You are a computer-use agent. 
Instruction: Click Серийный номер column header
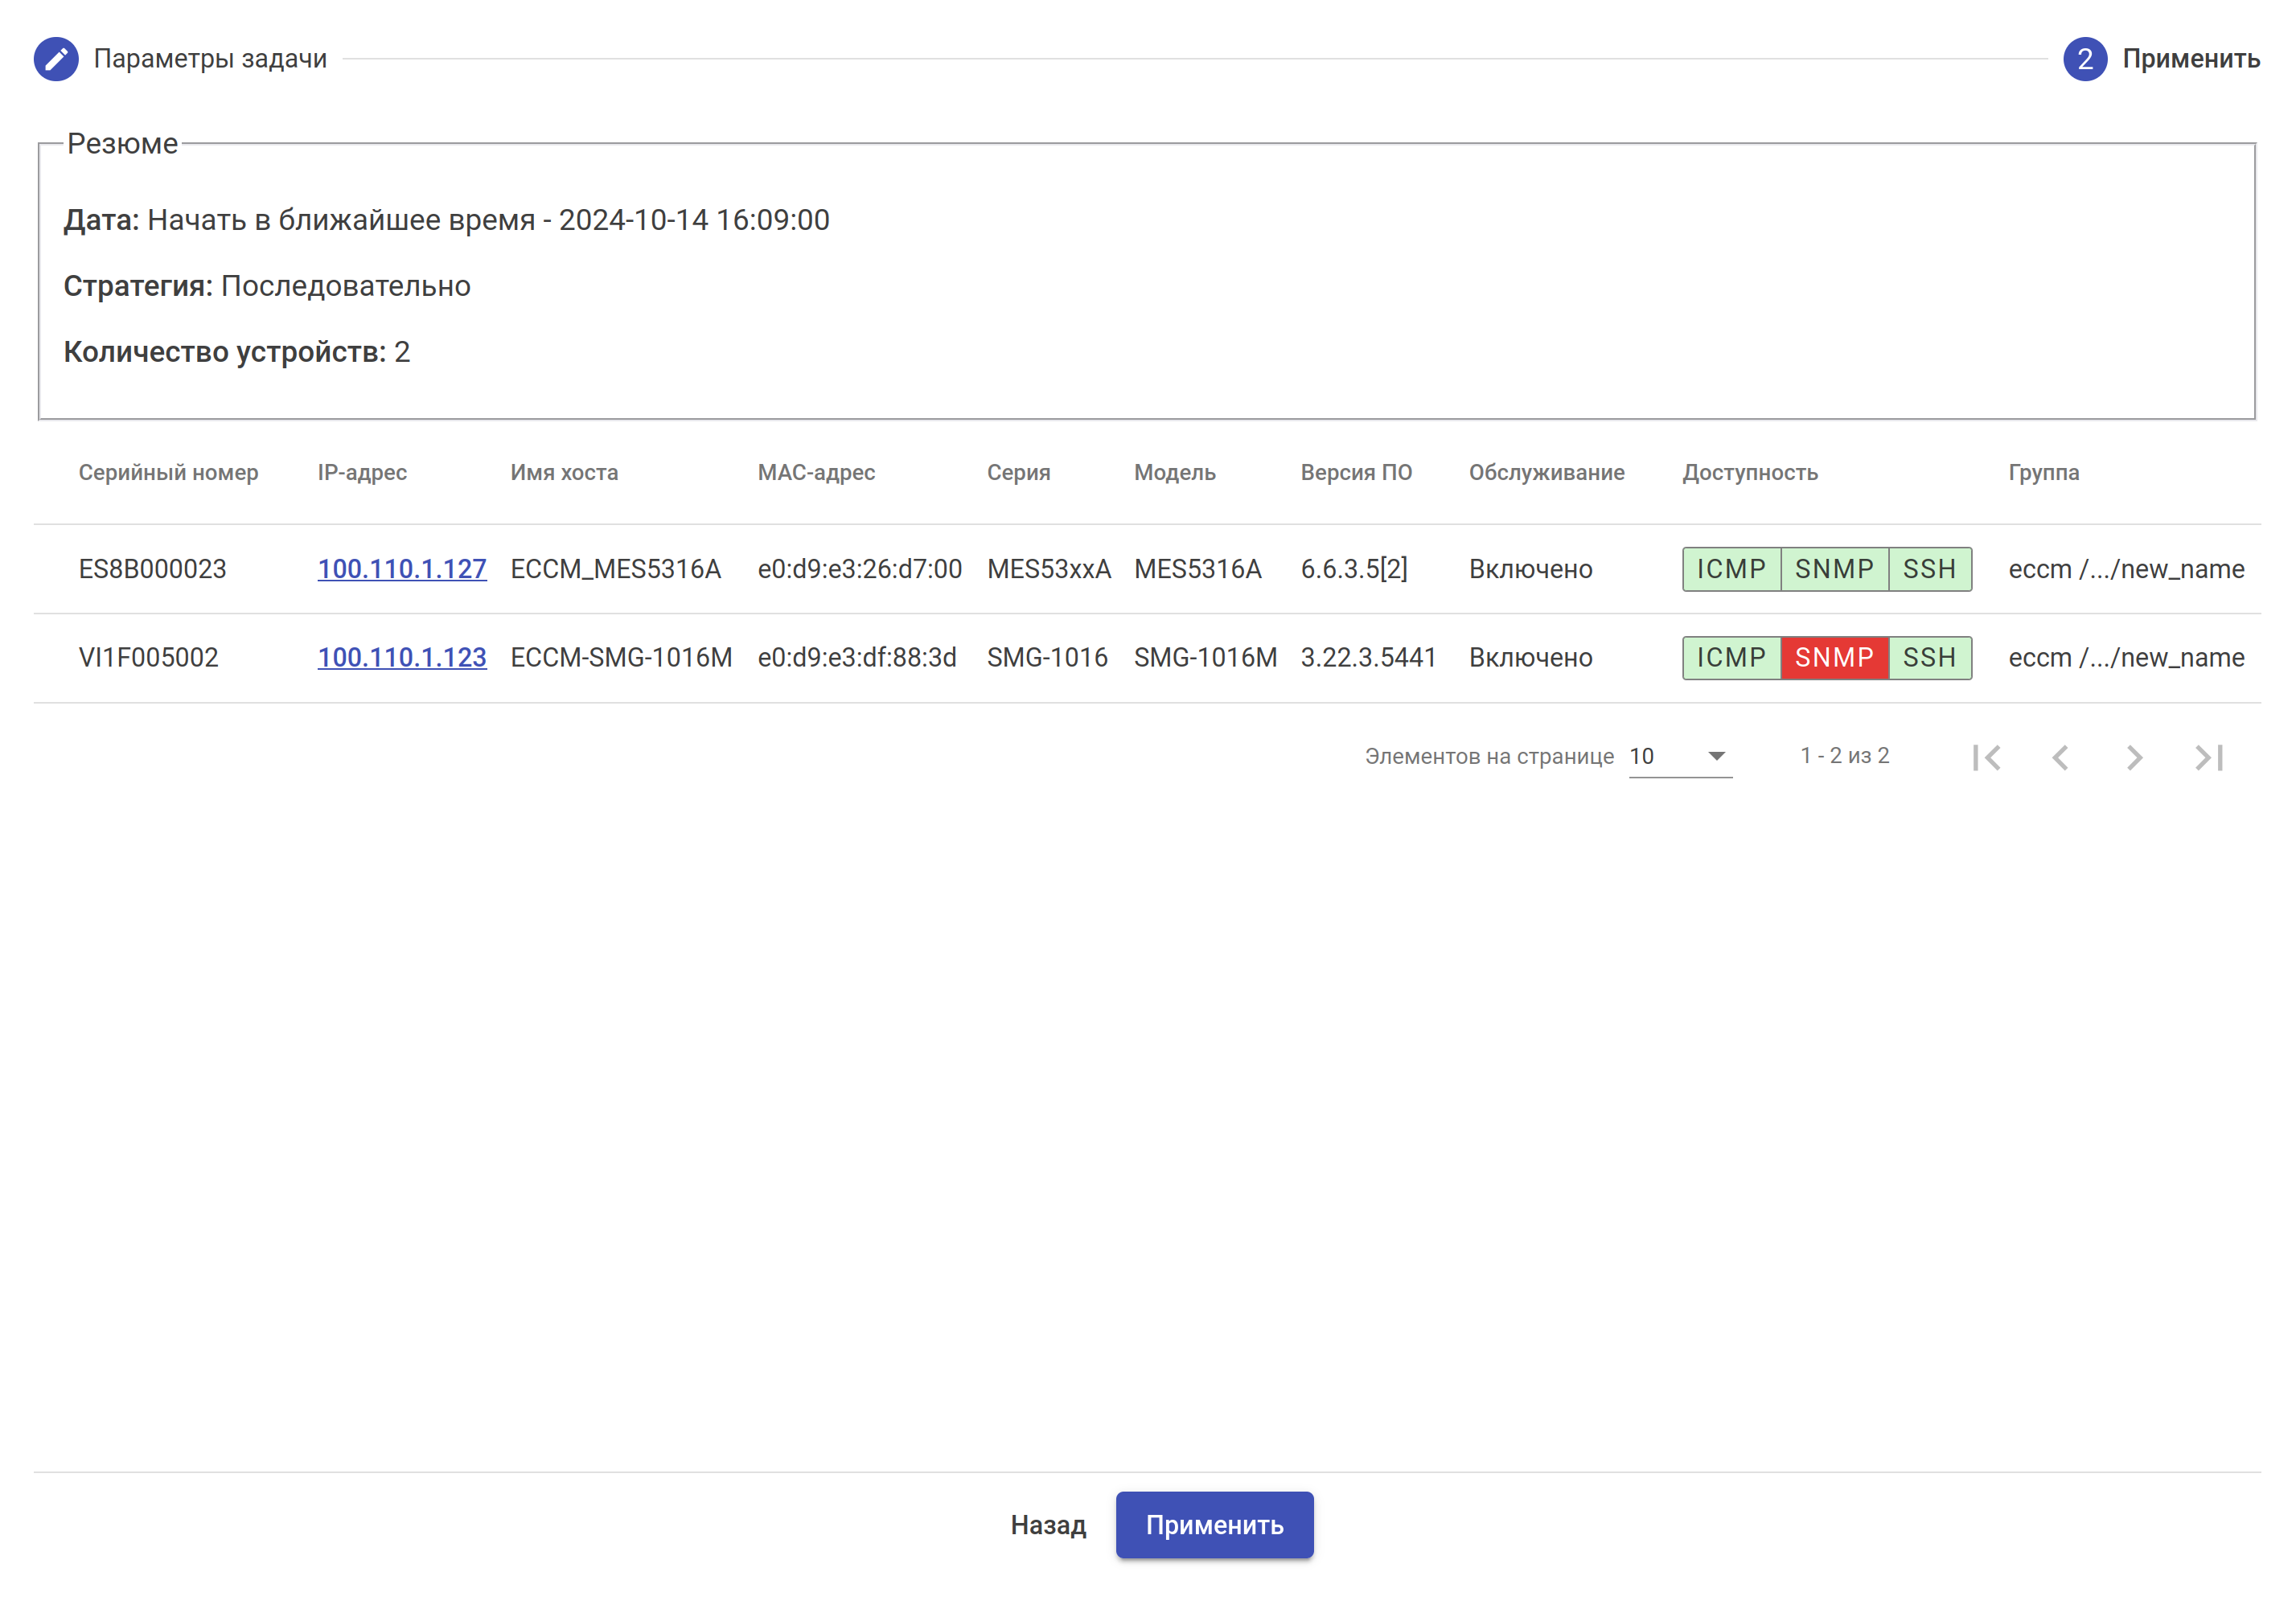click(168, 472)
